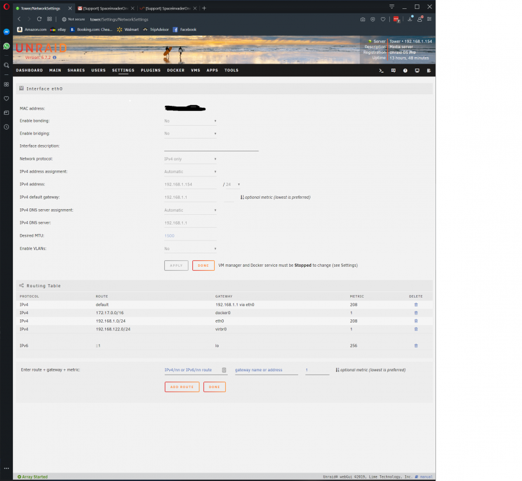522x481 pixels.
Task: Add page to bookmarks with heart icon
Action: tap(383, 19)
